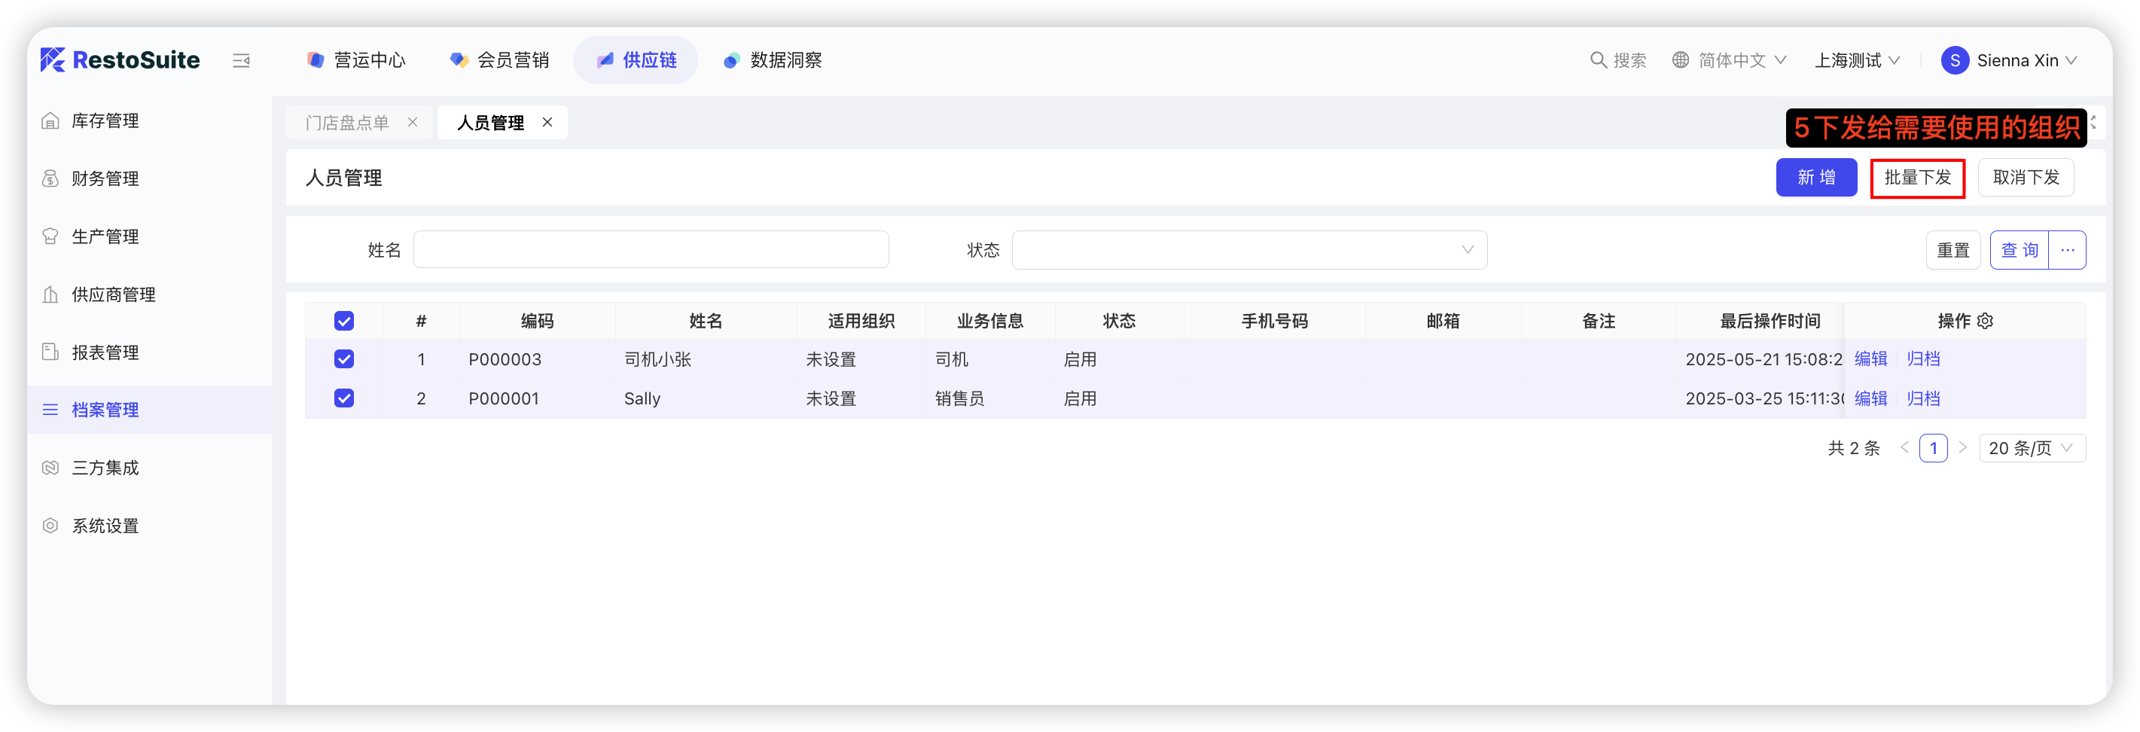Click the RestoSuite logo
The width and height of the screenshot is (2140, 732).
pos(120,59)
